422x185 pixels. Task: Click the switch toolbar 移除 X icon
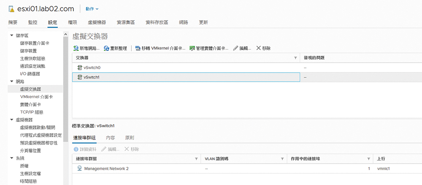coord(259,48)
